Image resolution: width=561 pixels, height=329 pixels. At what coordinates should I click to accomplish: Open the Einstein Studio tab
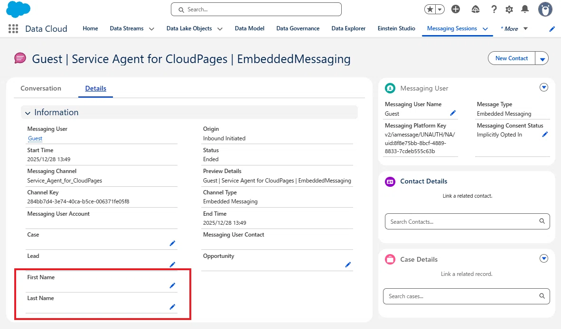tap(396, 28)
